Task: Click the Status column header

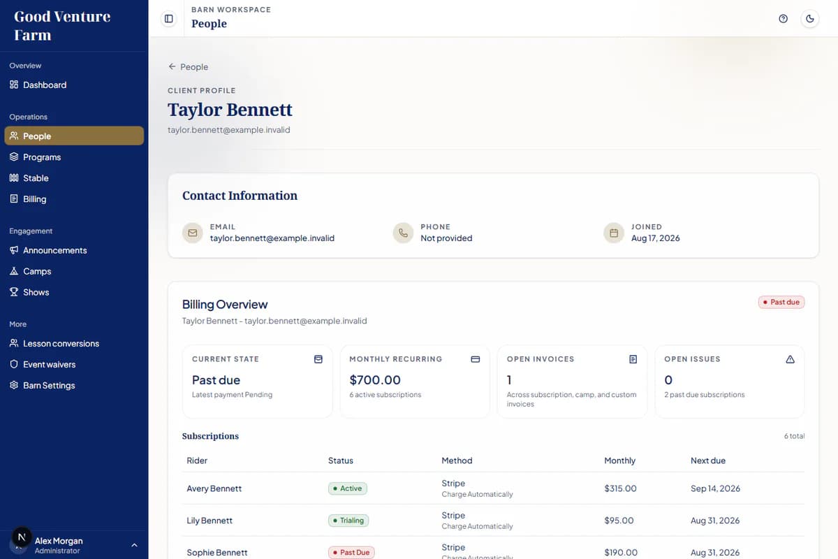Action: tap(341, 460)
